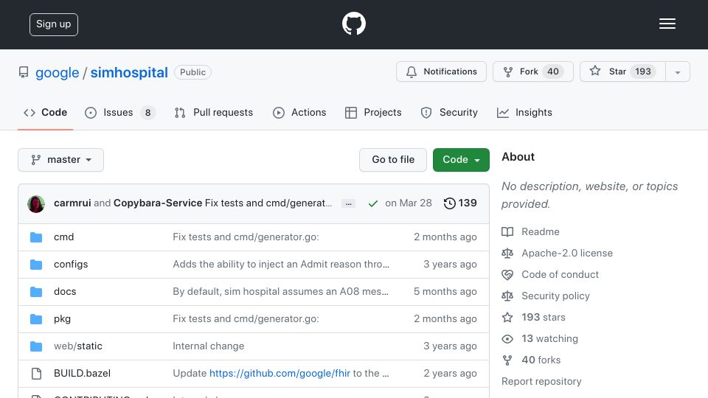The width and height of the screenshot is (708, 398).
Task: Open the cmd folder
Action: (63, 237)
